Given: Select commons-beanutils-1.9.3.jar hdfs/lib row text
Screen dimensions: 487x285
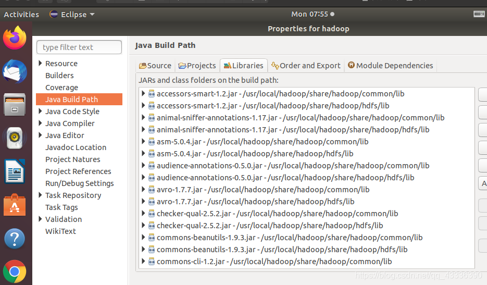Looking at the screenshot, I should pos(282,250).
